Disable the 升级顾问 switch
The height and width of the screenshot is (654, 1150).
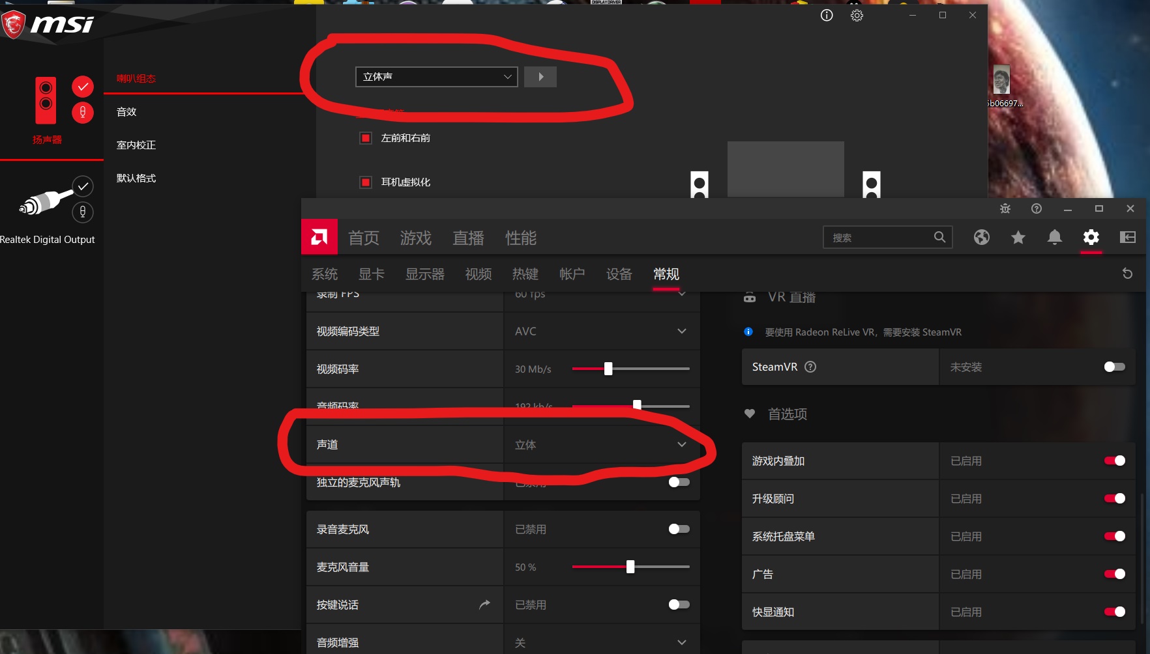point(1115,498)
